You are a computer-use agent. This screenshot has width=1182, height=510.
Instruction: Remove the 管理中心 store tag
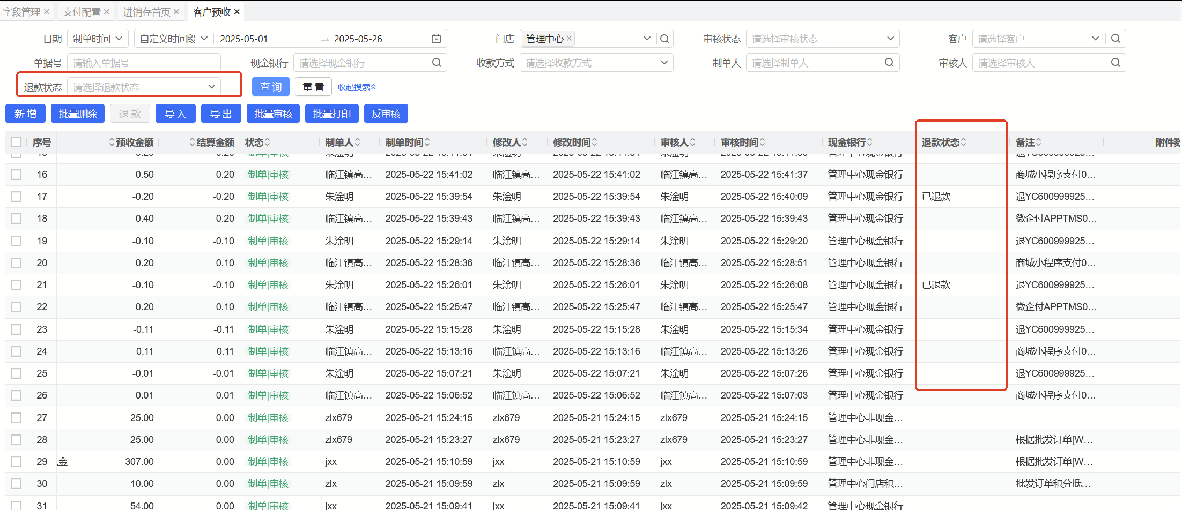tap(569, 38)
